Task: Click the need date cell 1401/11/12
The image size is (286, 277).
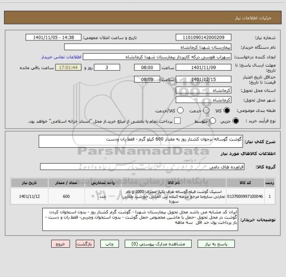Action: [29, 196]
